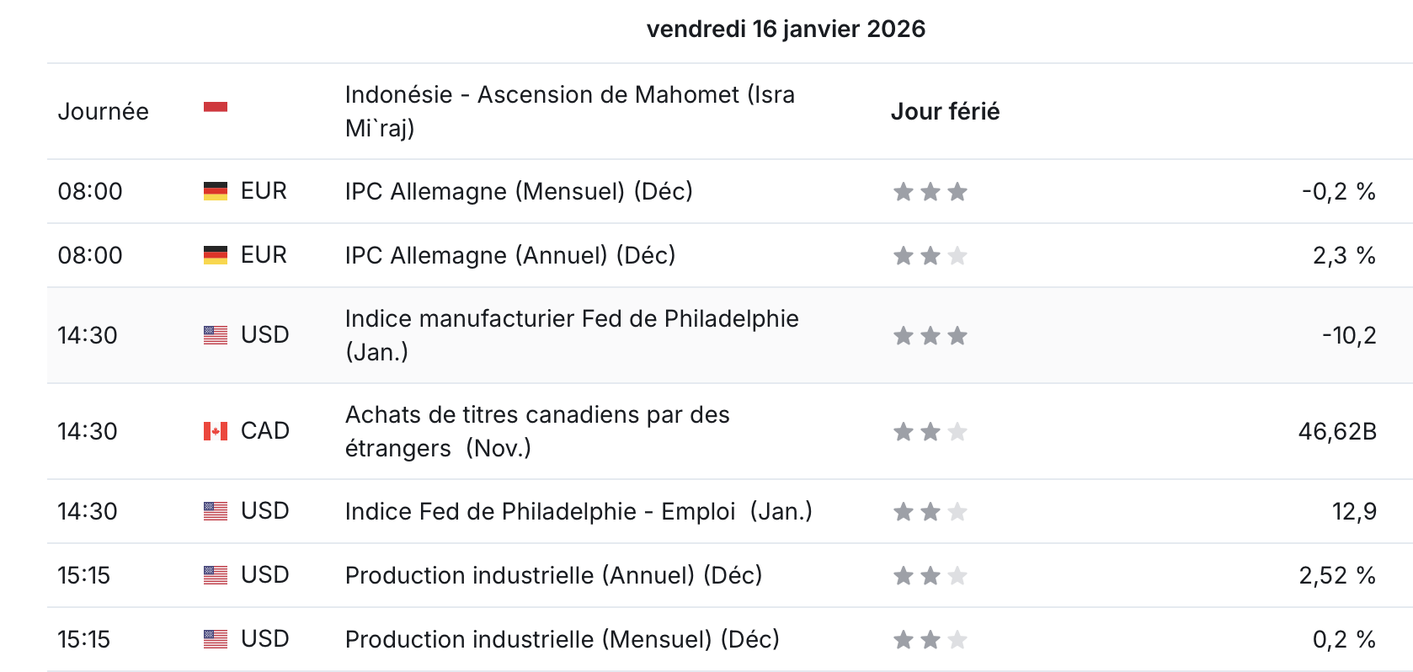
Task: Open the IPC Allemagne (Mensuel) (Déc) event
Action: pos(519,191)
